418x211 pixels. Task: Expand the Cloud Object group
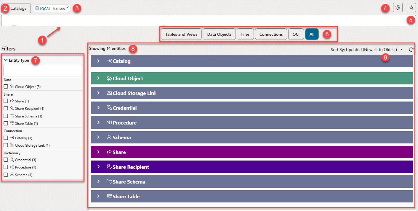pyautogui.click(x=99, y=78)
